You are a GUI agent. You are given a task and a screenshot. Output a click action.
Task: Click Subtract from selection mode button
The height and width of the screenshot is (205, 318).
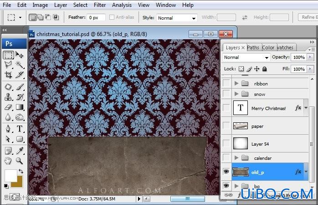point(48,17)
